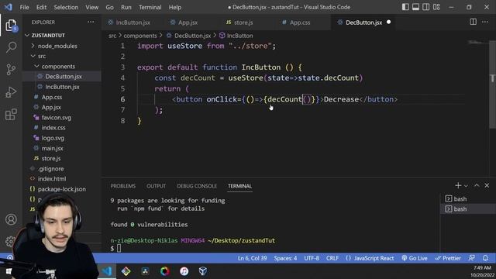Close the terminal panel
This screenshot has width=496, height=279.
(487, 186)
